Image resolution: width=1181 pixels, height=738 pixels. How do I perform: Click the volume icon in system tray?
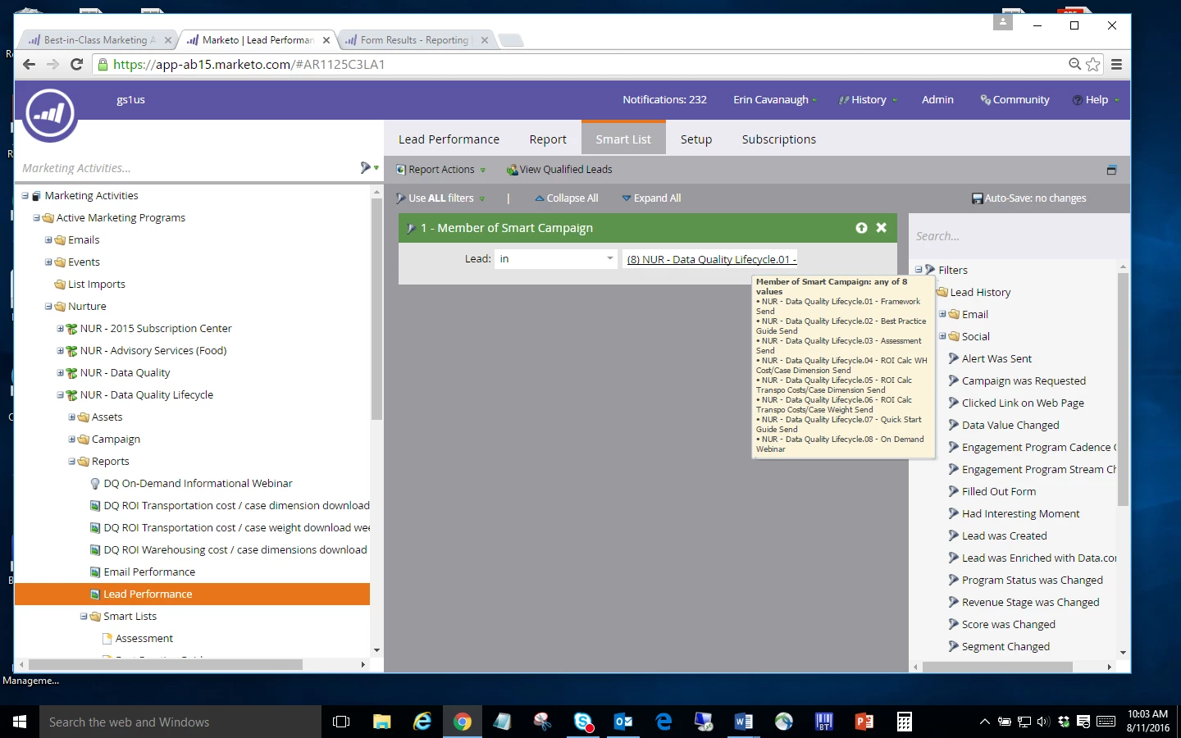[x=1043, y=722]
